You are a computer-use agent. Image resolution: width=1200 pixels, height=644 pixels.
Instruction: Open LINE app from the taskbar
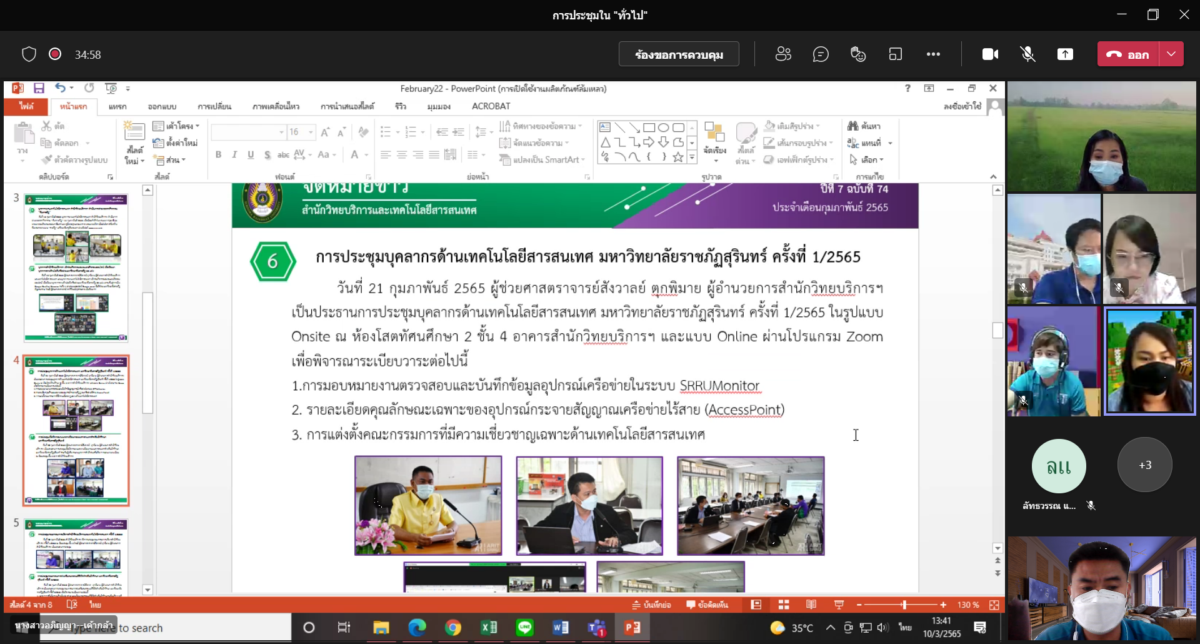tap(525, 627)
